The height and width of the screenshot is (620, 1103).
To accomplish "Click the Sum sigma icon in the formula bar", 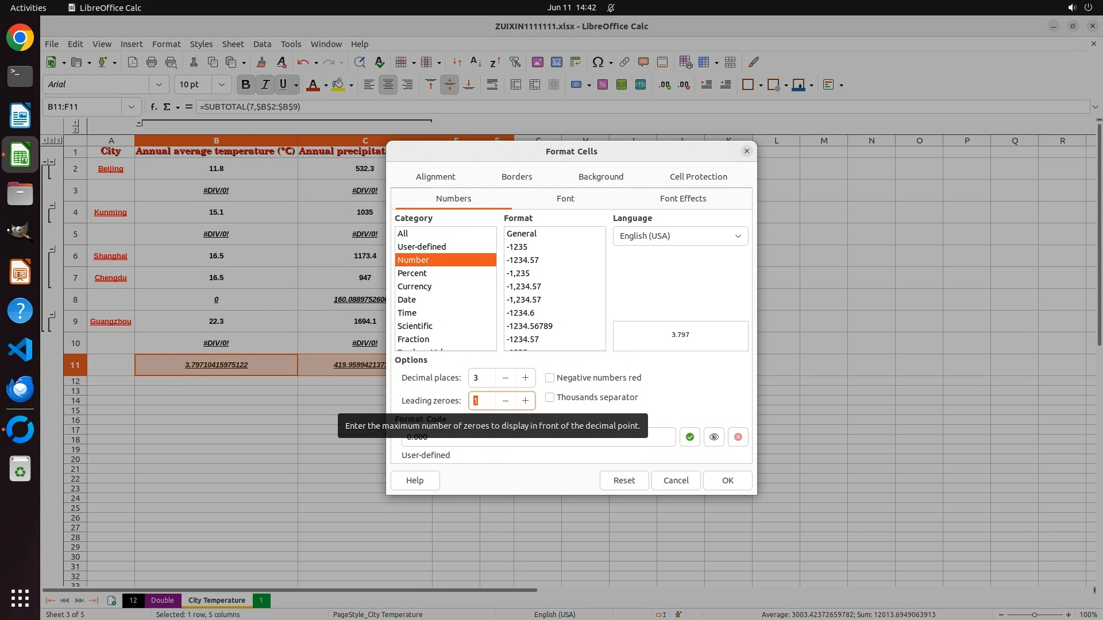I will (x=167, y=107).
